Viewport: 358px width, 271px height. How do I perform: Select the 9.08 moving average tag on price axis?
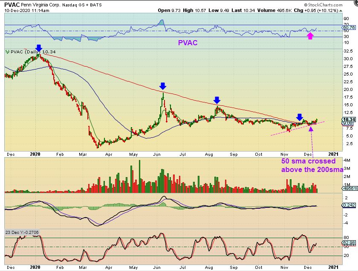[348, 123]
